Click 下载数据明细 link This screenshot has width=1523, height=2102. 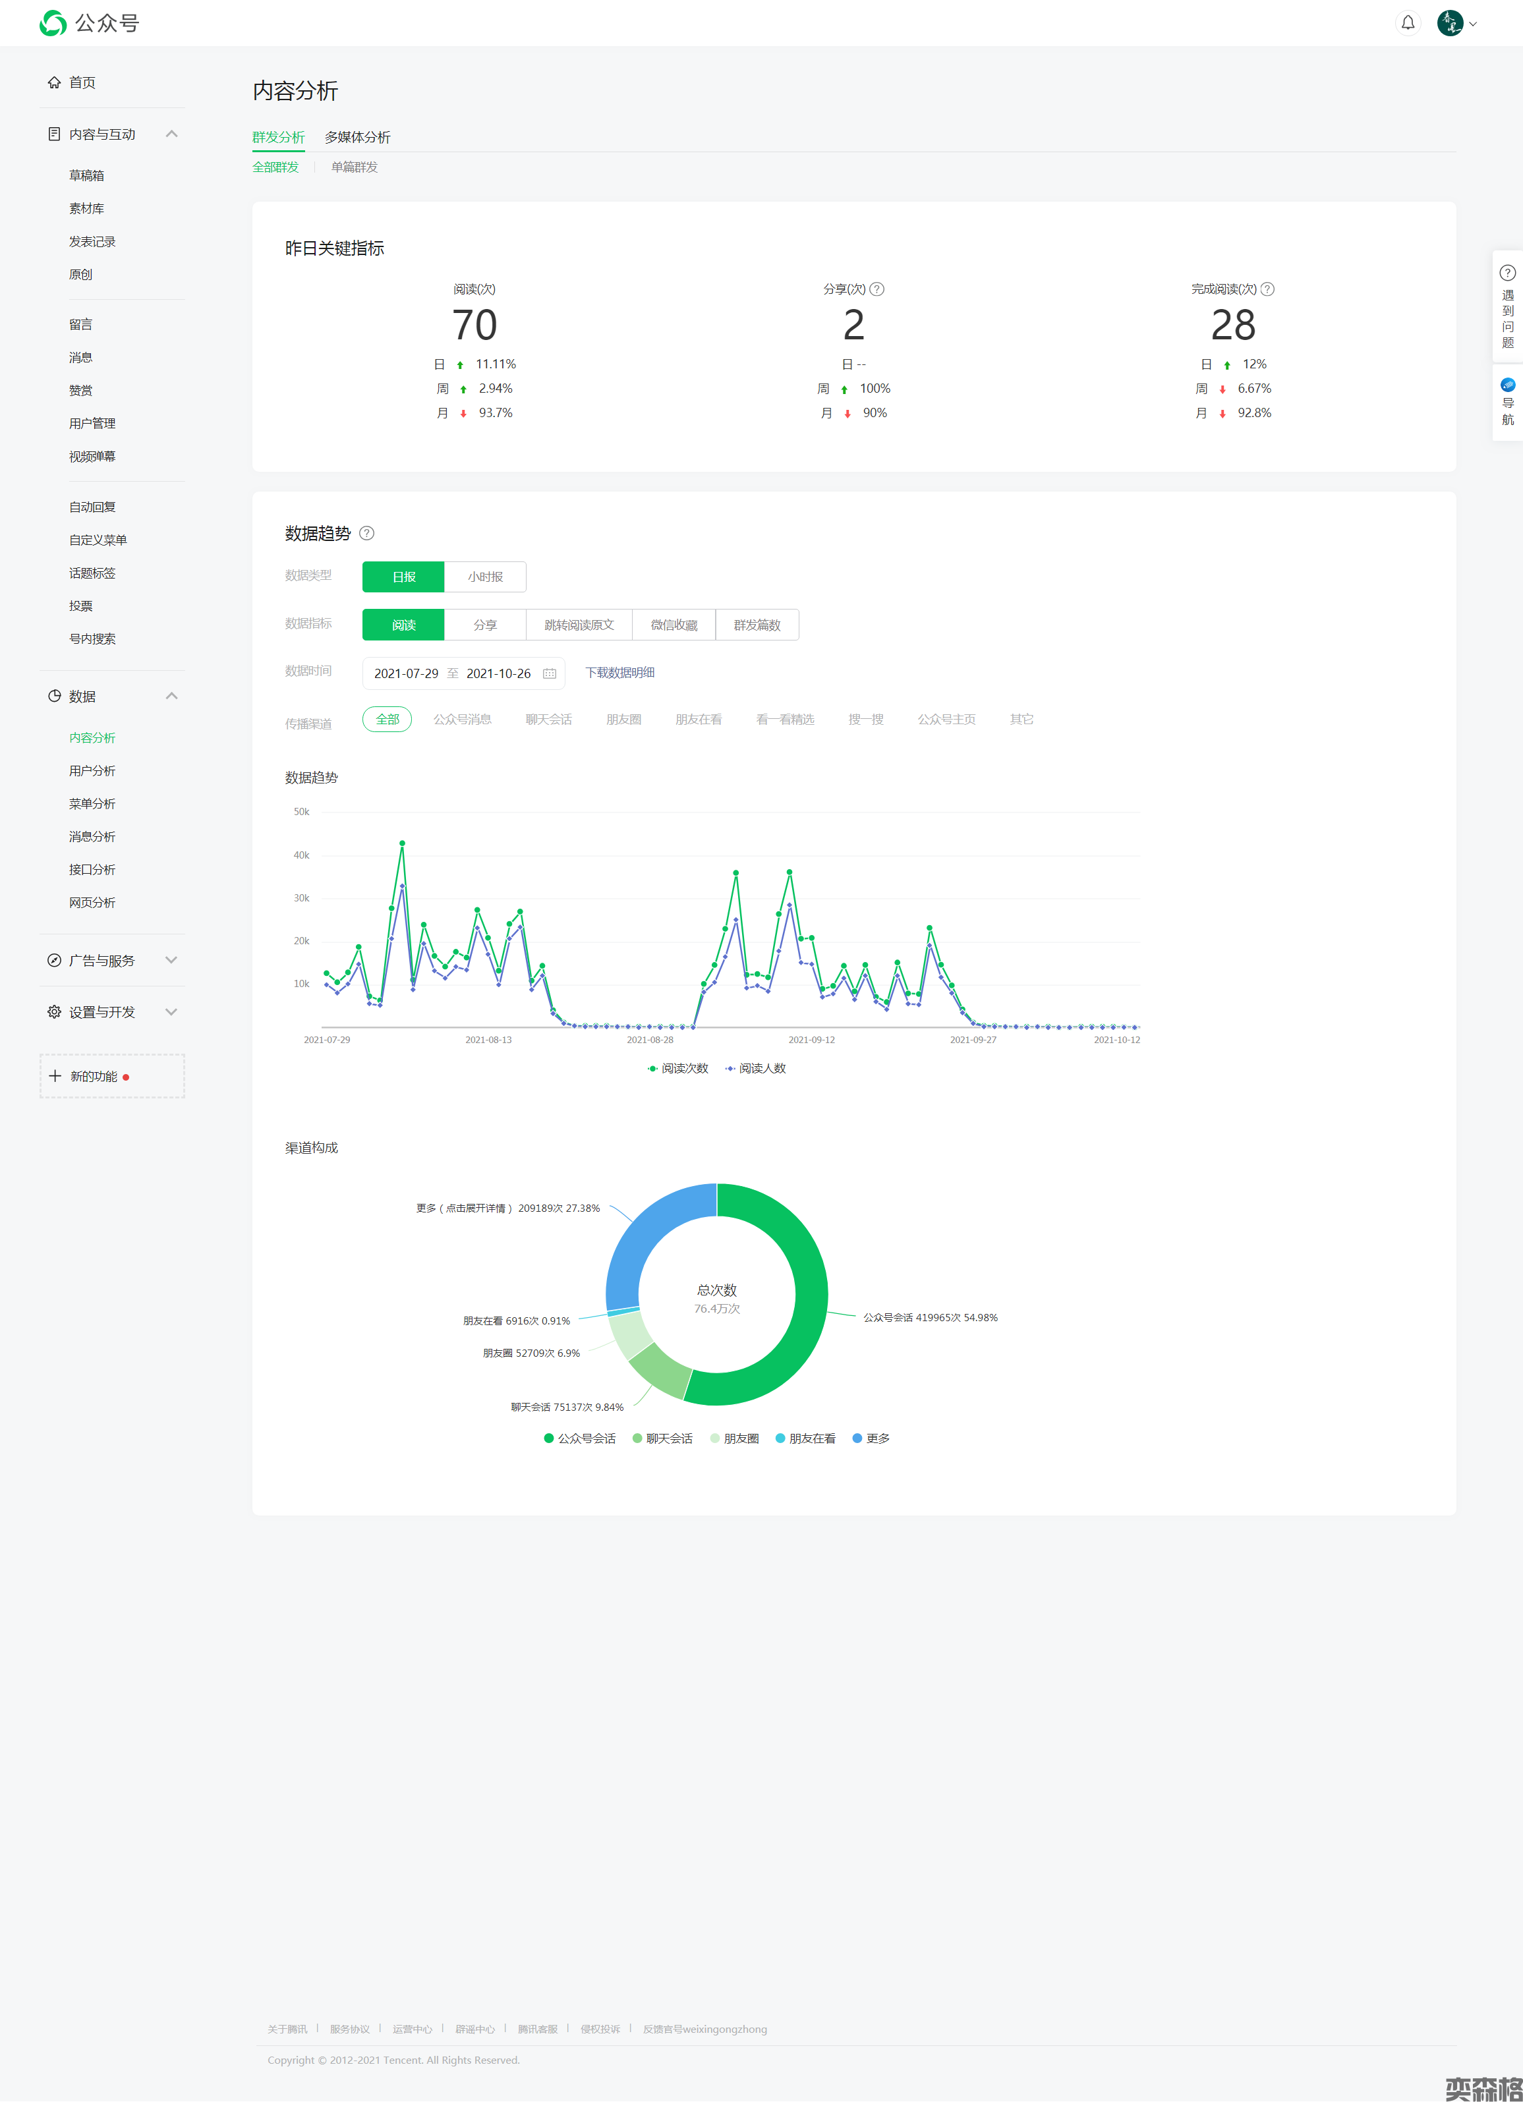(x=619, y=673)
